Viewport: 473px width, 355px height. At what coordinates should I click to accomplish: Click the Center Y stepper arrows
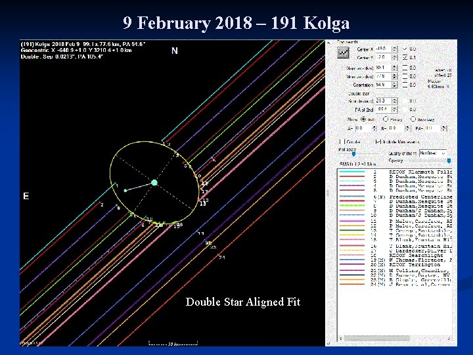395,57
